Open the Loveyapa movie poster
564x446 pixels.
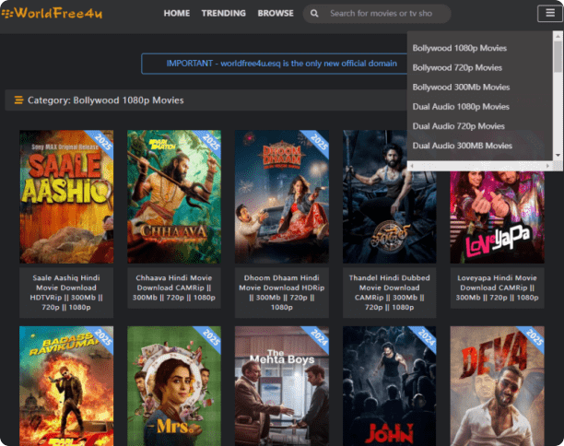coord(498,196)
